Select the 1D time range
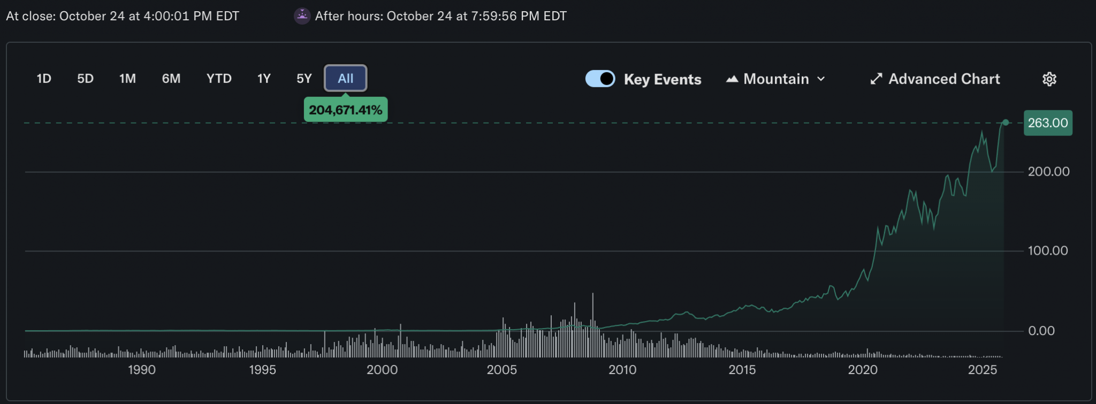Viewport: 1096px width, 404px height. coord(44,79)
